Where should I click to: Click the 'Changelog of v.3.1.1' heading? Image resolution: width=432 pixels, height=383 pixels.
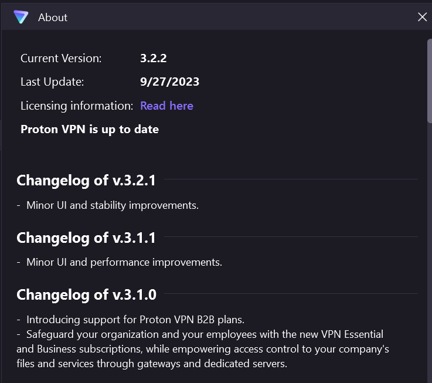[86, 238]
